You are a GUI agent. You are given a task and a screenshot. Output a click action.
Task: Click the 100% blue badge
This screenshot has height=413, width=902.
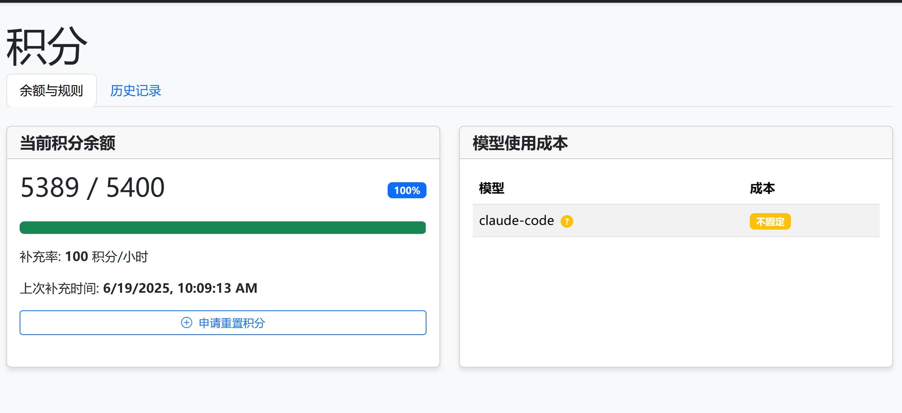coord(407,190)
